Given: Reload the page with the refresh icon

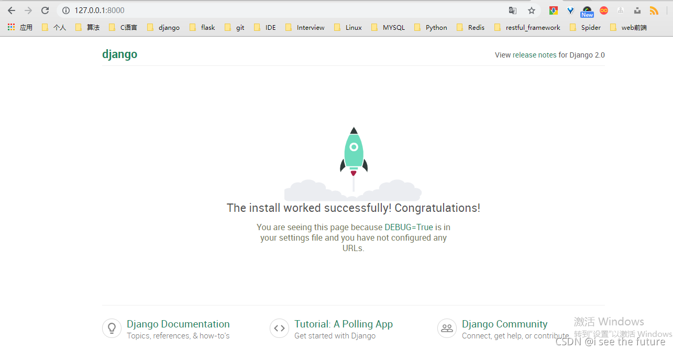Looking at the screenshot, I should pyautogui.click(x=45, y=10).
